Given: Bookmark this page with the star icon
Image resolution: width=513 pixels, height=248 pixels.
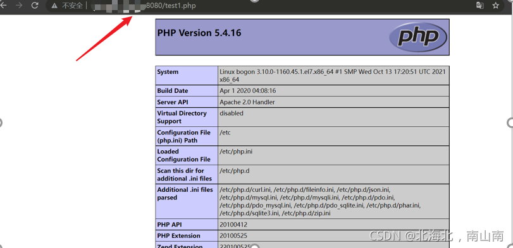Looking at the screenshot, I should [496, 5].
